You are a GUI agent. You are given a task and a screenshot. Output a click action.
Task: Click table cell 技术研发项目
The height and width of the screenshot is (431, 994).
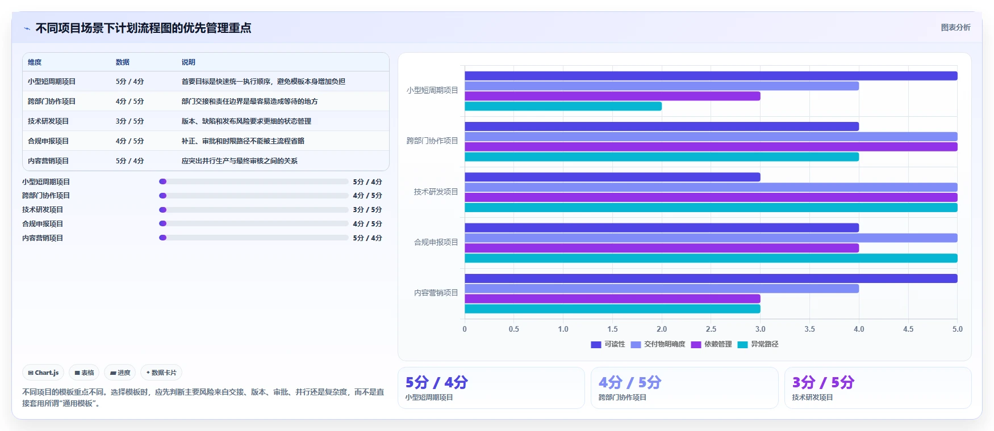pyautogui.click(x=48, y=121)
